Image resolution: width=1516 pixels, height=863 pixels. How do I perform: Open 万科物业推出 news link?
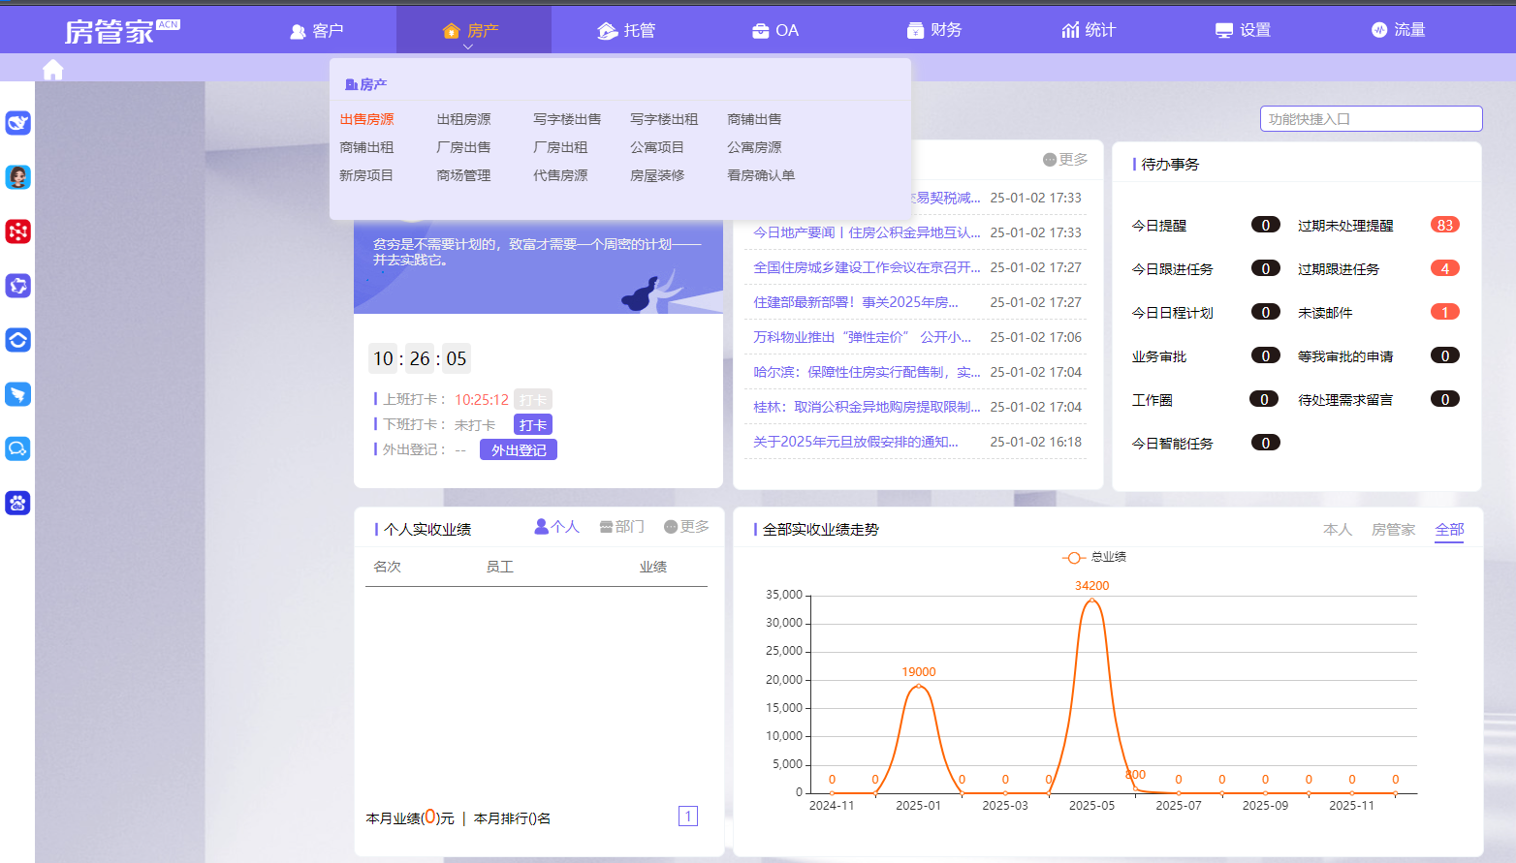[x=862, y=337]
